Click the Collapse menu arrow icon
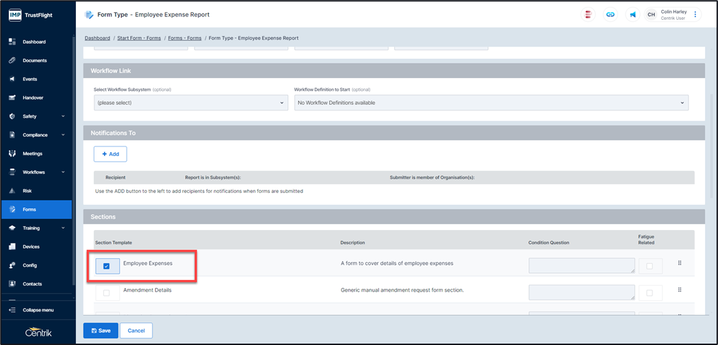This screenshot has height=345, width=718. [x=12, y=310]
